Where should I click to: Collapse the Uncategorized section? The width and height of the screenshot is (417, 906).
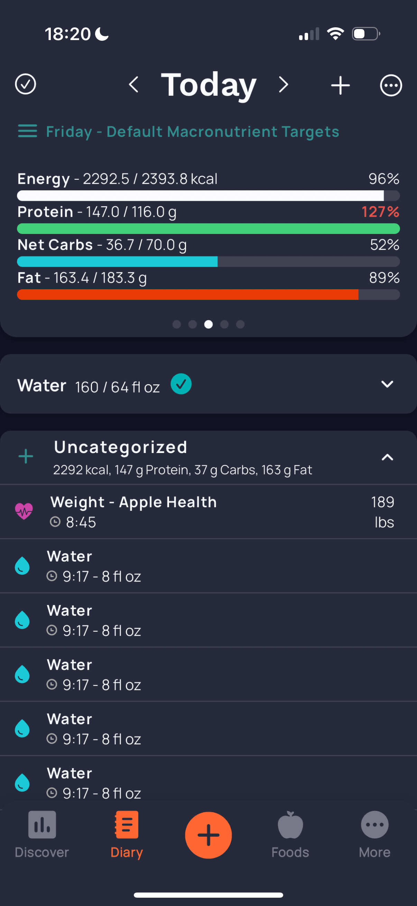(387, 457)
